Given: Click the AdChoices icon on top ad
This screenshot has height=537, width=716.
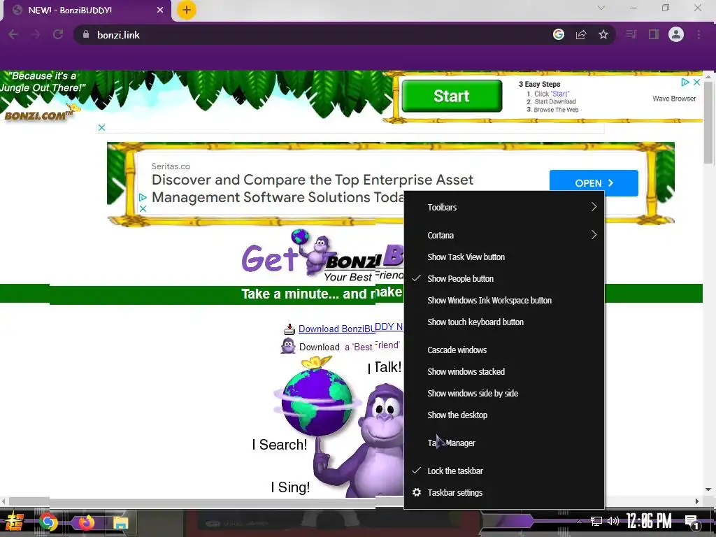Looking at the screenshot, I should (685, 83).
